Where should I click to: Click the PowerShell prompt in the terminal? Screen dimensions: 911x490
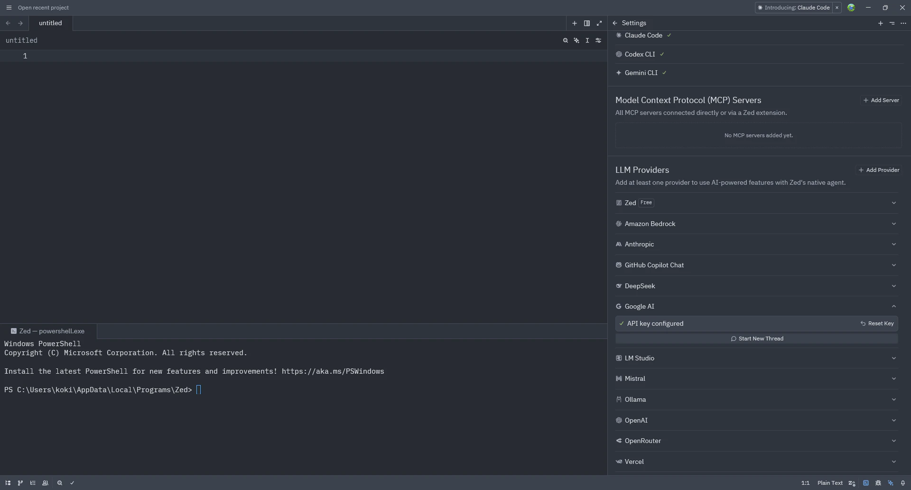[98, 390]
